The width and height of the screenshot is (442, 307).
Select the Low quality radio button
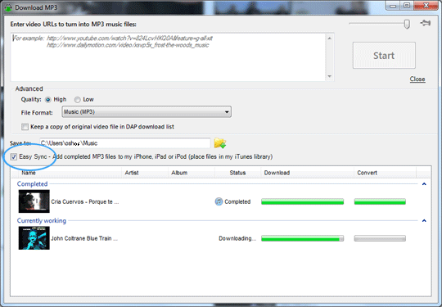pyautogui.click(x=77, y=100)
